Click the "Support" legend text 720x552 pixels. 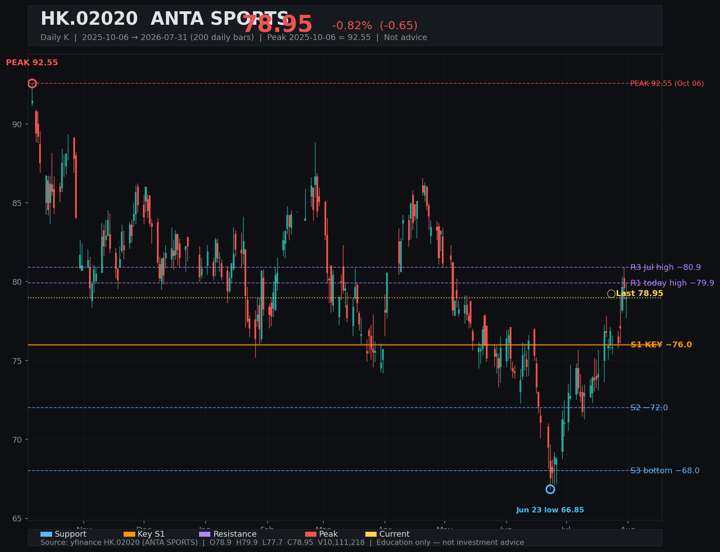(71, 534)
